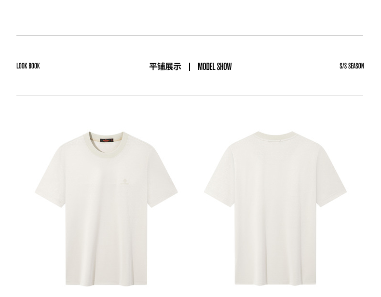This screenshot has width=381, height=297.
Task: Click the bottom hem of the front shirt
Action: pos(106,283)
